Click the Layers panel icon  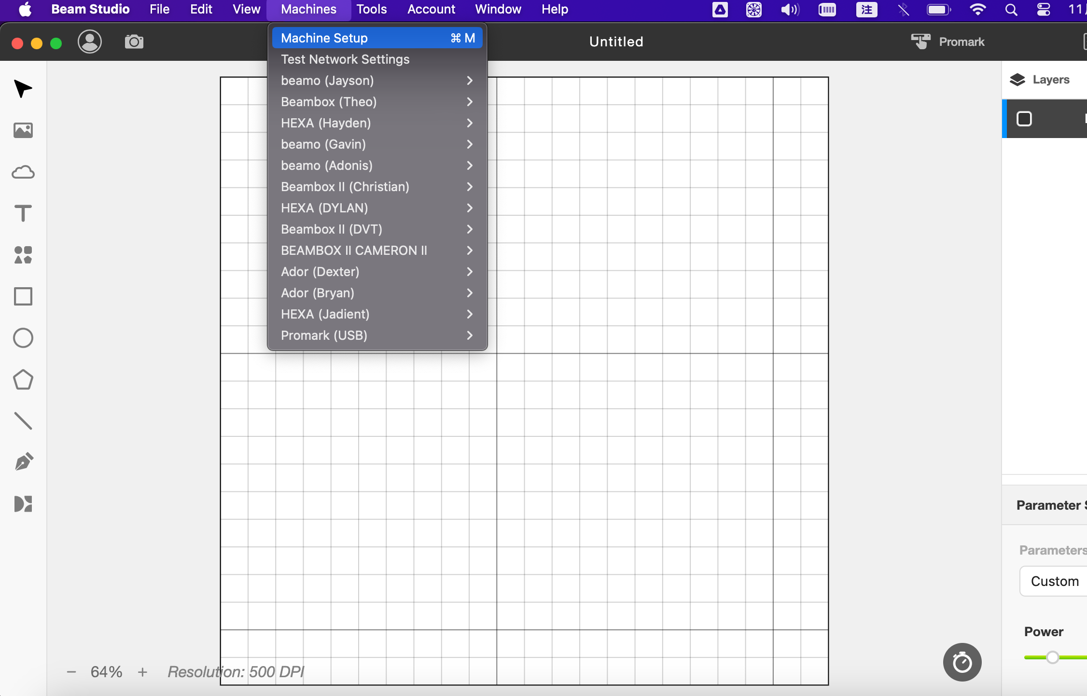[1017, 80]
